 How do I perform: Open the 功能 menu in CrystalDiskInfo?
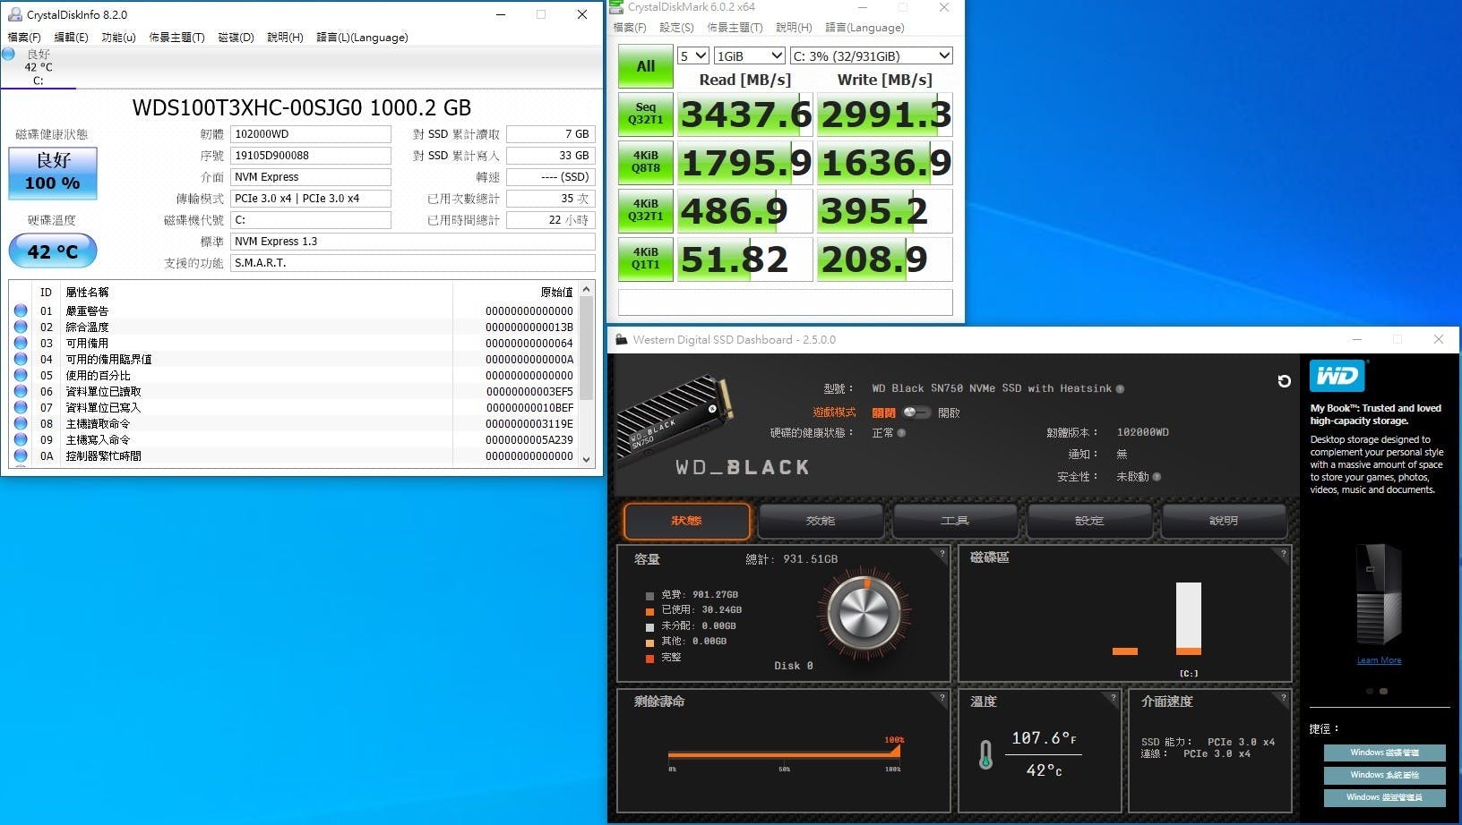point(118,38)
